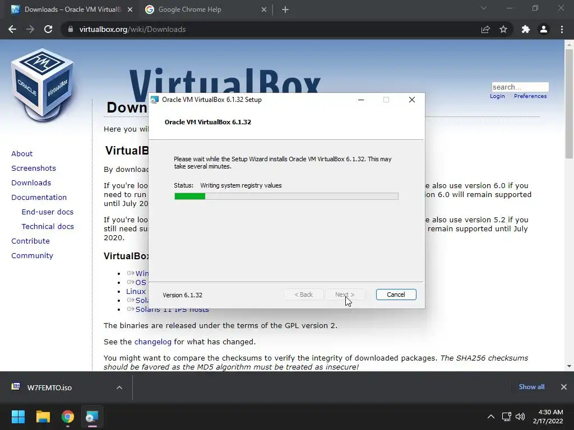The height and width of the screenshot is (430, 574).
Task: Close the VirtualBox Setup window
Action: tap(412, 100)
